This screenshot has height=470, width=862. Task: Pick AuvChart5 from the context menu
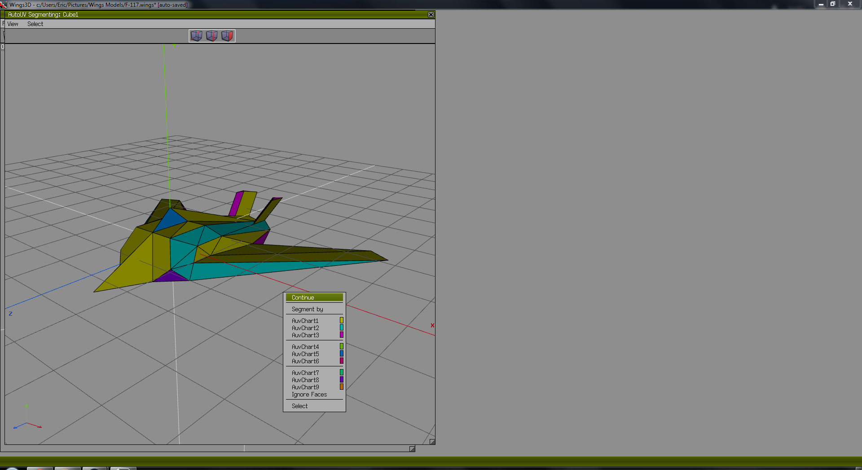coord(314,354)
